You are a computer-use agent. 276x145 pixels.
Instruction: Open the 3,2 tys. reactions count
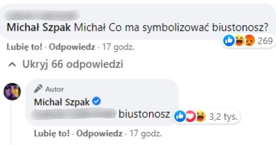223,116
